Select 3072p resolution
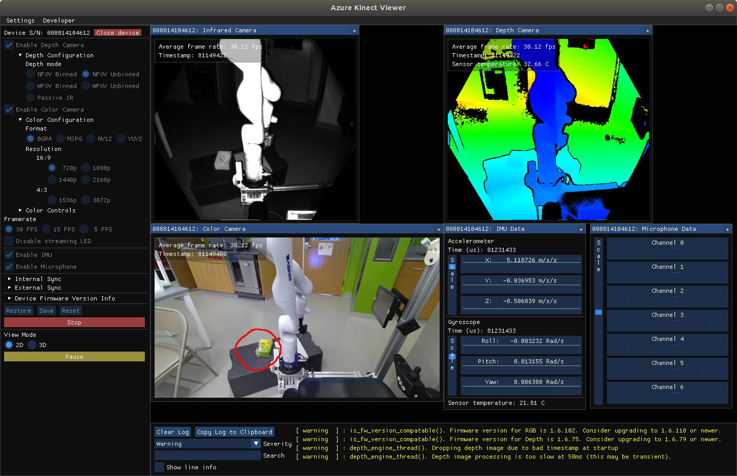The width and height of the screenshot is (737, 476). 86,200
